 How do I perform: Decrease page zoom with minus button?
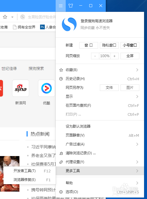click(x=95, y=56)
